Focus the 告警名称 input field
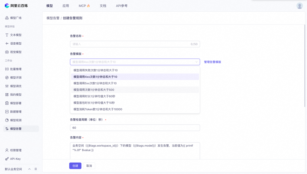Screen dimensions: 307x174 tap(131, 44)
